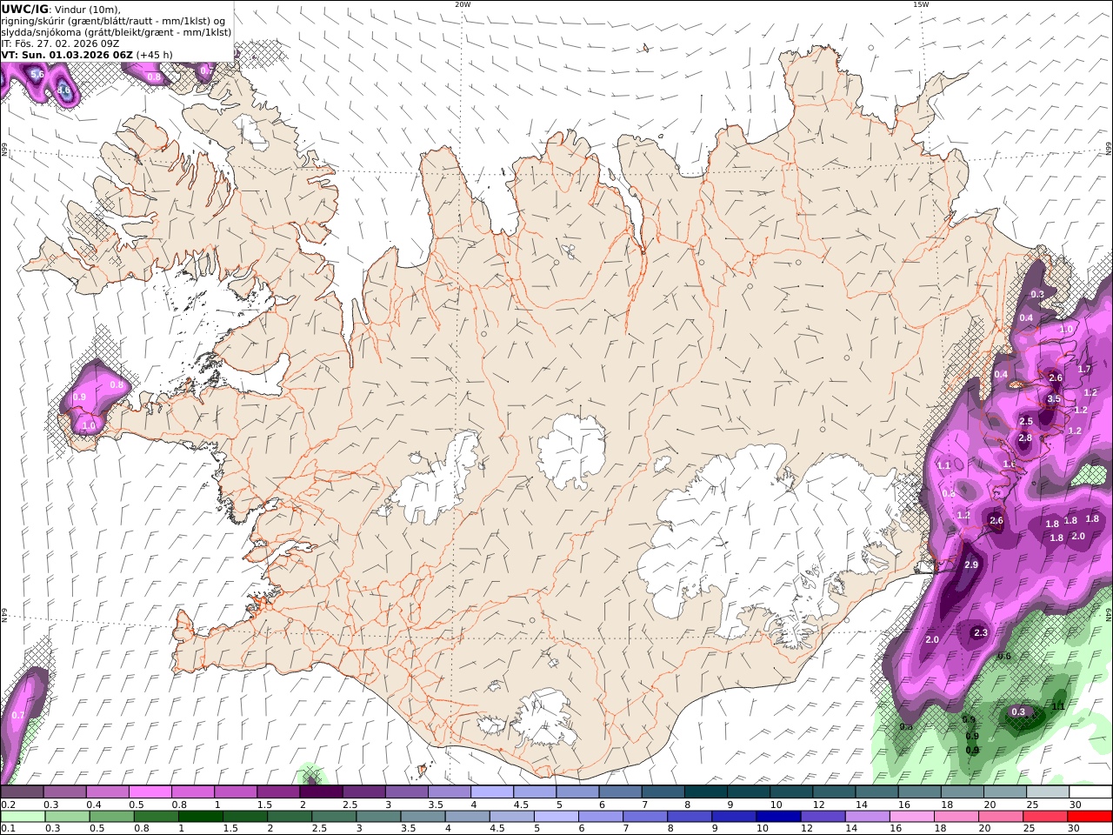This screenshot has width=1113, height=835.
Task: Click the bright pink swatch at 0.5 on upper scale
Action: point(150,792)
